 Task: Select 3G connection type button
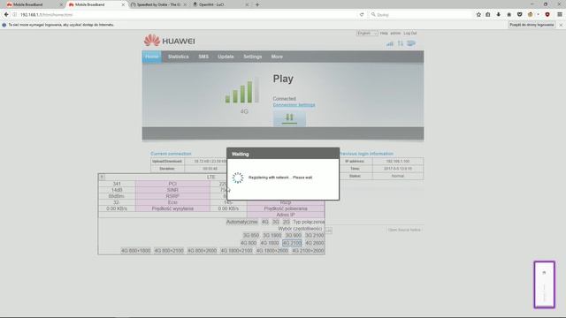(276, 222)
